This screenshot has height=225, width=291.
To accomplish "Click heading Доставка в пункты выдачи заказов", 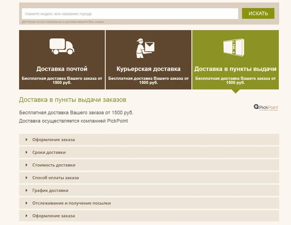I will coord(72,100).
